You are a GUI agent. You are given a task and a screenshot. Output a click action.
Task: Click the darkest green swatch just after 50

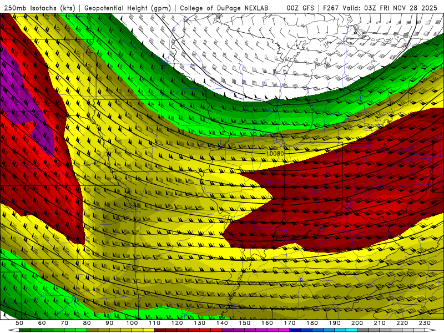coord(24,330)
